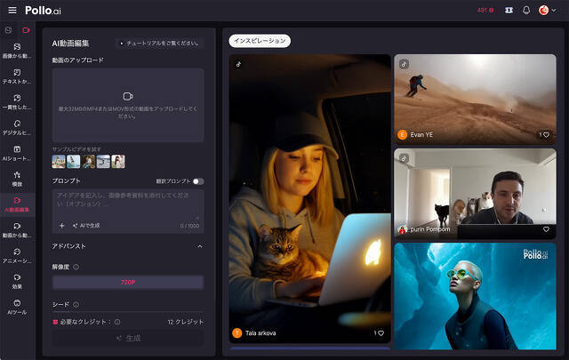The image size is (569, 360).
Task: Click the notification bell icon
Action: (525, 10)
